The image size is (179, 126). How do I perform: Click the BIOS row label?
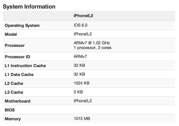(x=10, y=110)
